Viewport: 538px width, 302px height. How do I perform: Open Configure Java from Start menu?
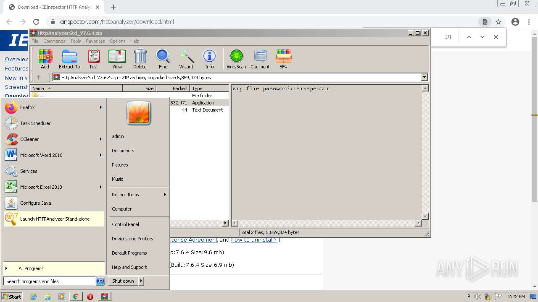point(53,203)
